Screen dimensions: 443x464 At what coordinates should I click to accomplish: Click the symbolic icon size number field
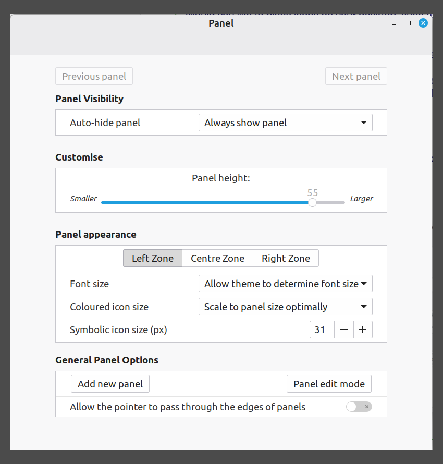(x=322, y=329)
